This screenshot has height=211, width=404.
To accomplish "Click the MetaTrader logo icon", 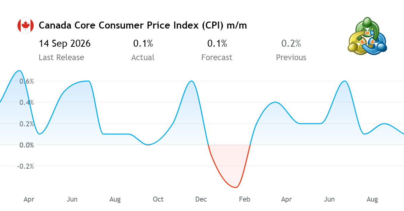I will tap(367, 37).
